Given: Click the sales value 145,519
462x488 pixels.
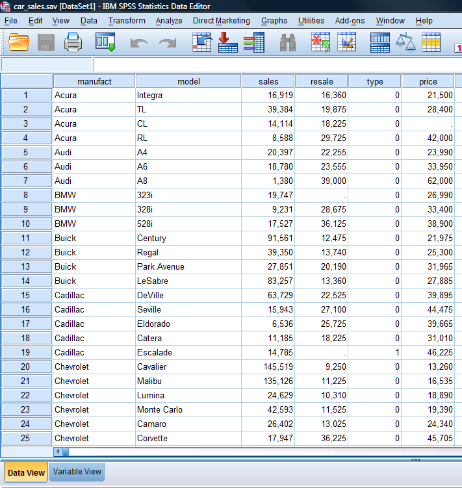Looking at the screenshot, I should [268, 366].
